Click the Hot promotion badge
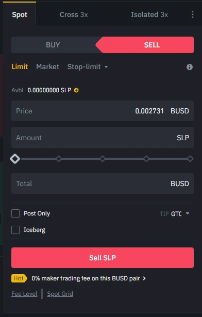The image size is (202, 317). click(x=19, y=278)
